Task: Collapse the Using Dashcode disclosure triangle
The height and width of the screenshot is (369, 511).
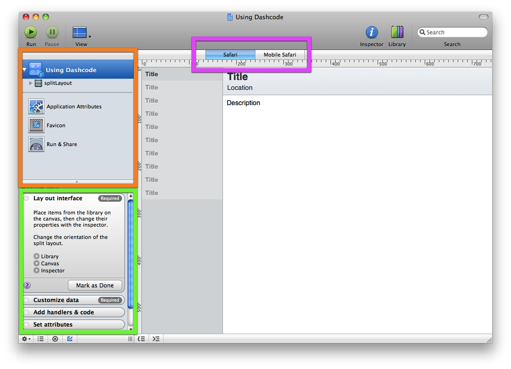Action: pyautogui.click(x=25, y=70)
